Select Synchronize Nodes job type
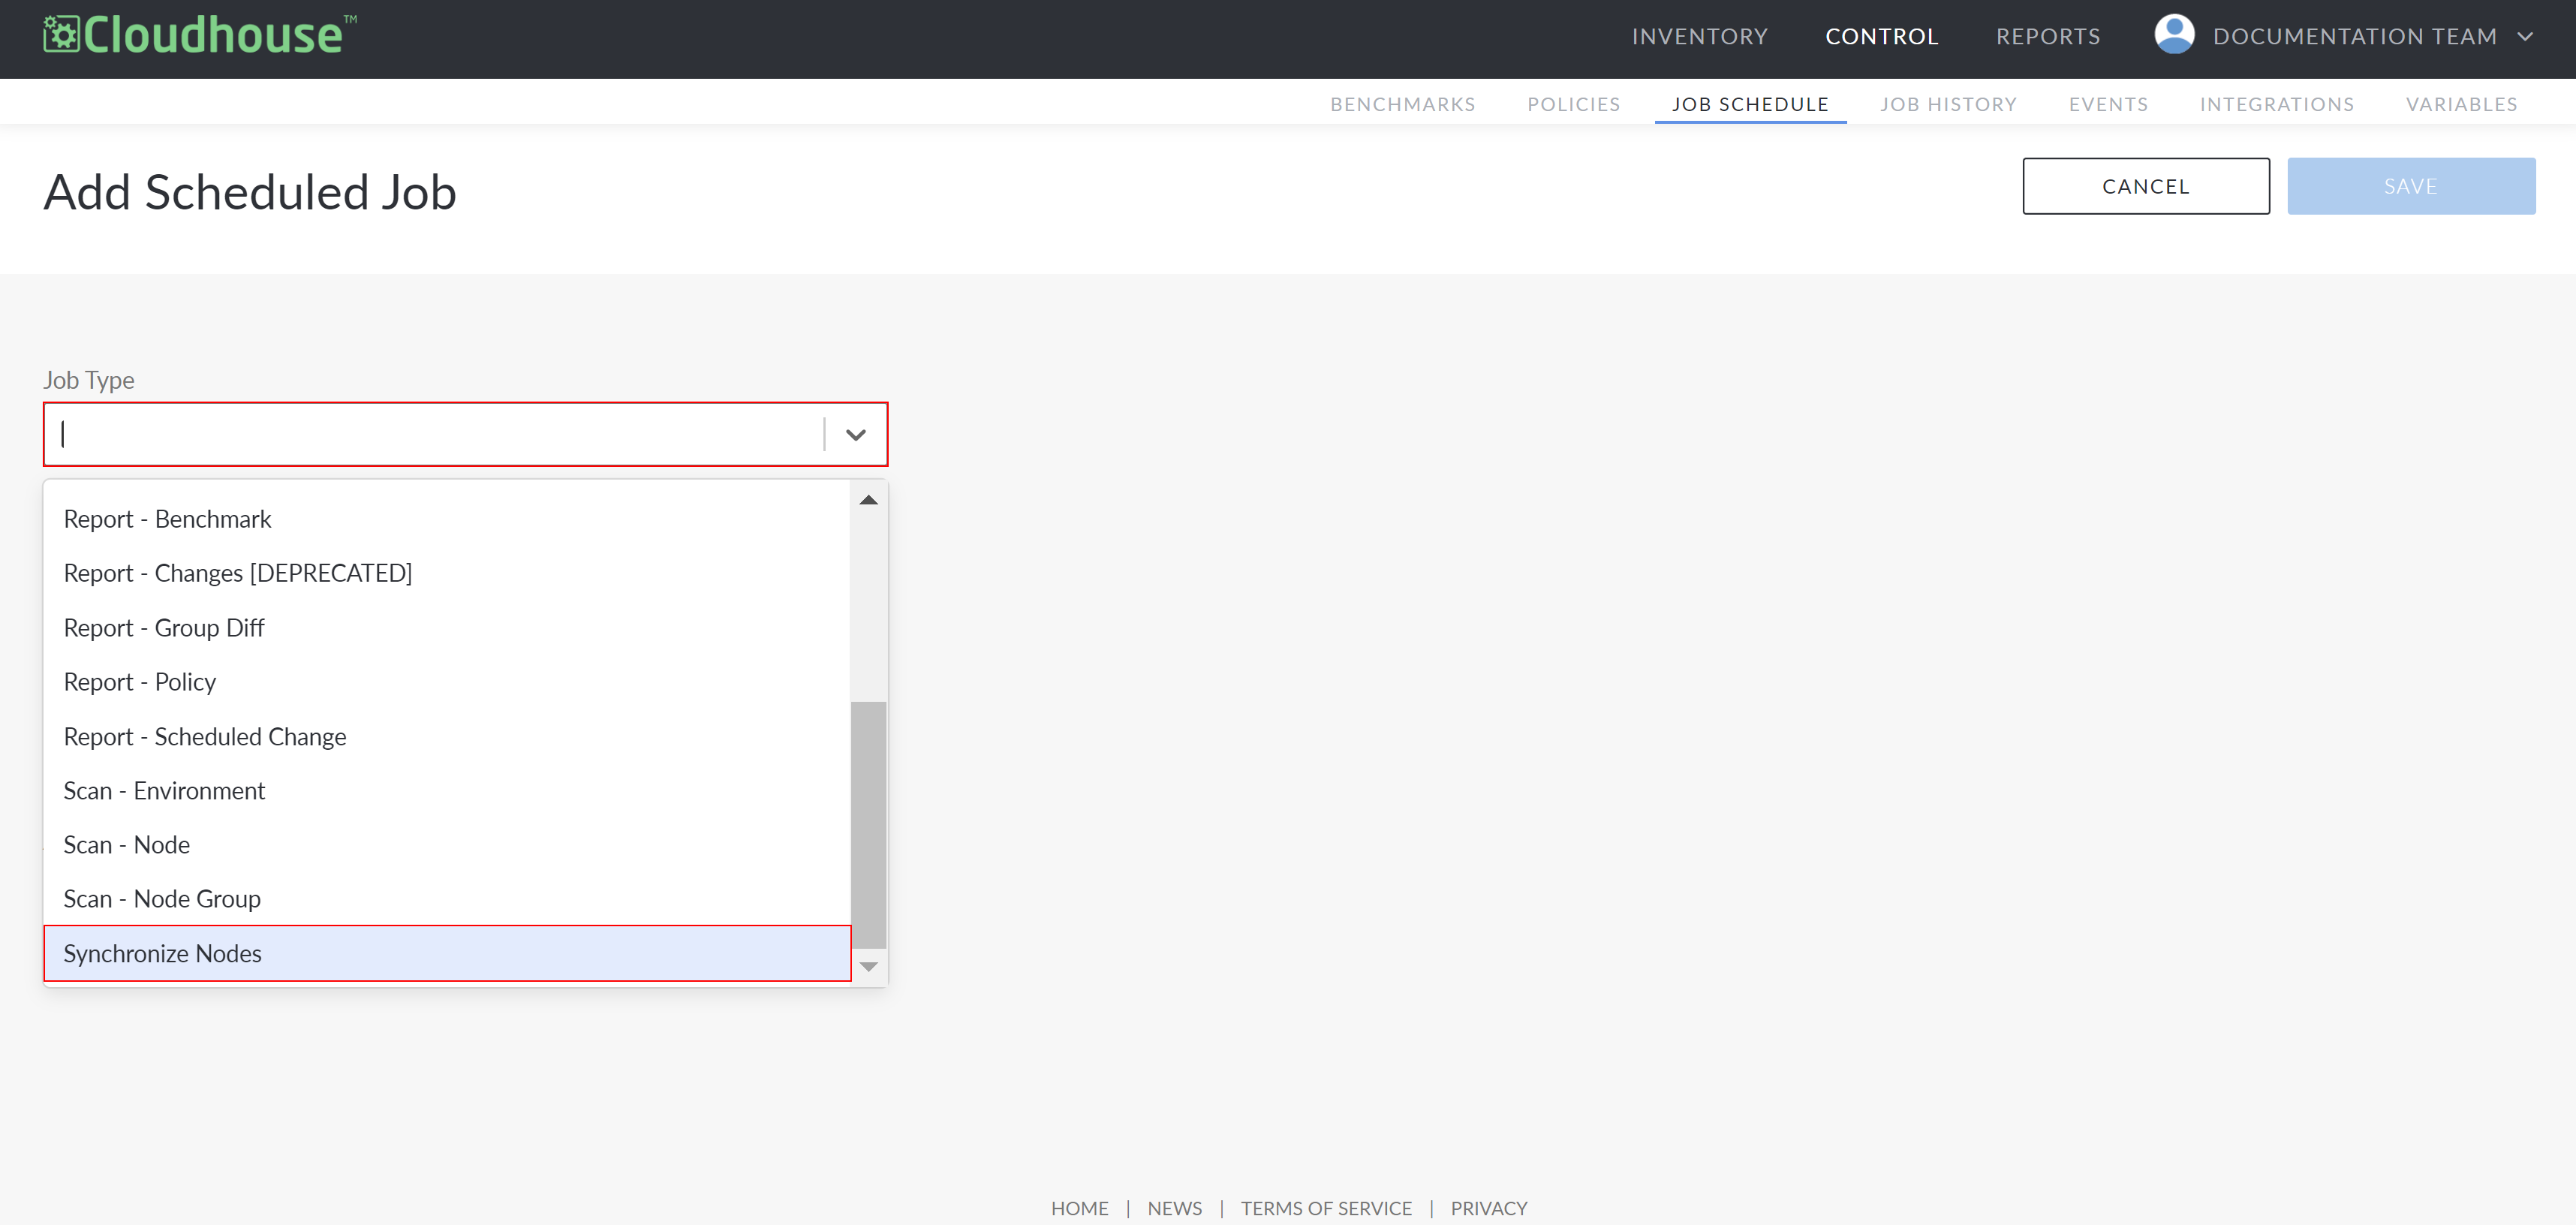2576x1225 pixels. [447, 954]
